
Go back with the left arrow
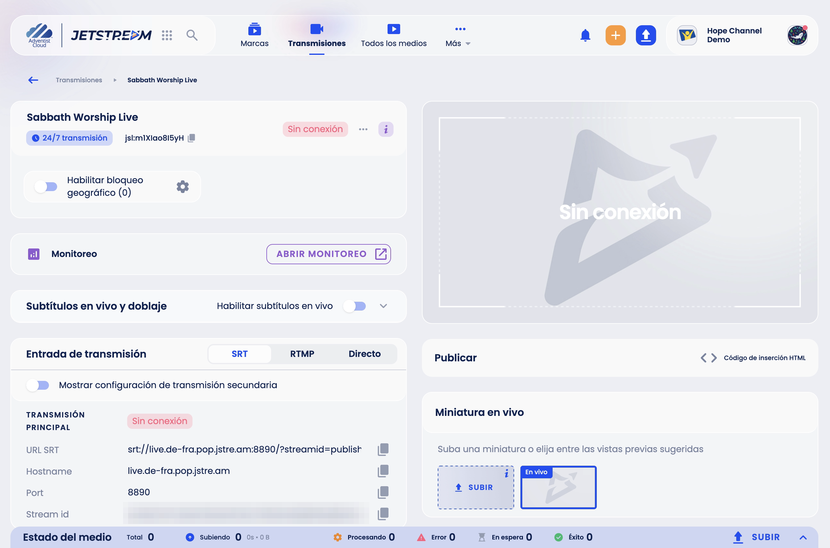(x=33, y=80)
